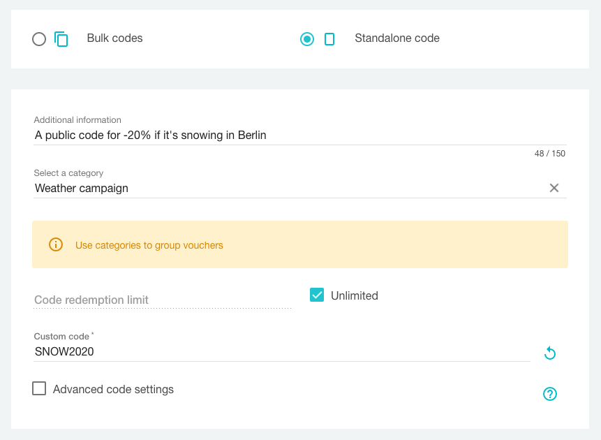The image size is (601, 440).
Task: Click the Standalone code single-page icon
Action: (x=329, y=39)
